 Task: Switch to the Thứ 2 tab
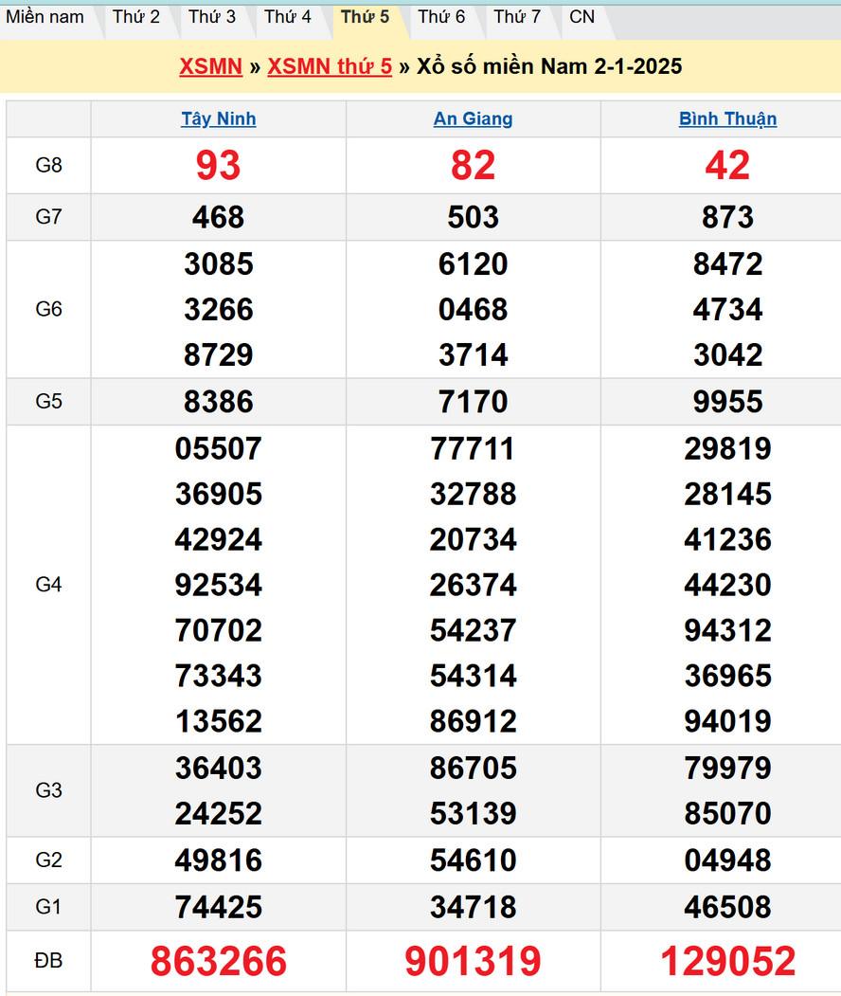point(136,17)
